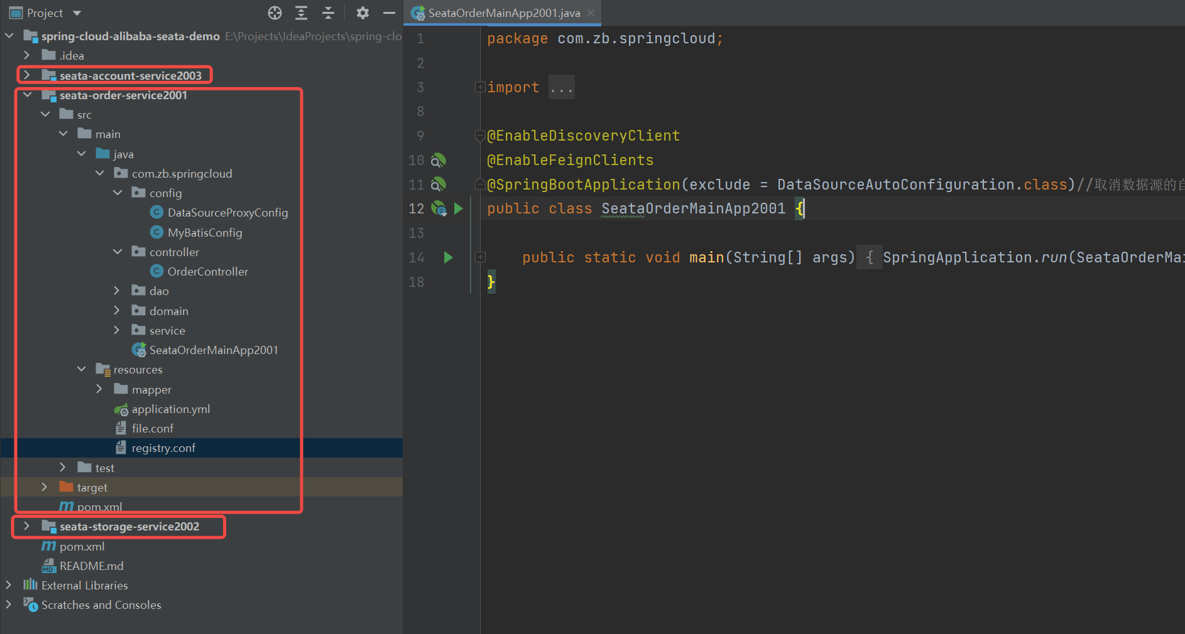Collapse the com.zb.springcloud package
1185x634 pixels.
pyautogui.click(x=100, y=173)
